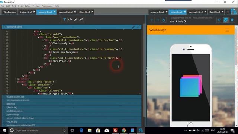The height and width of the screenshot is (134, 238).
Task: Switch to the code view icon
Action: click(70, 20)
